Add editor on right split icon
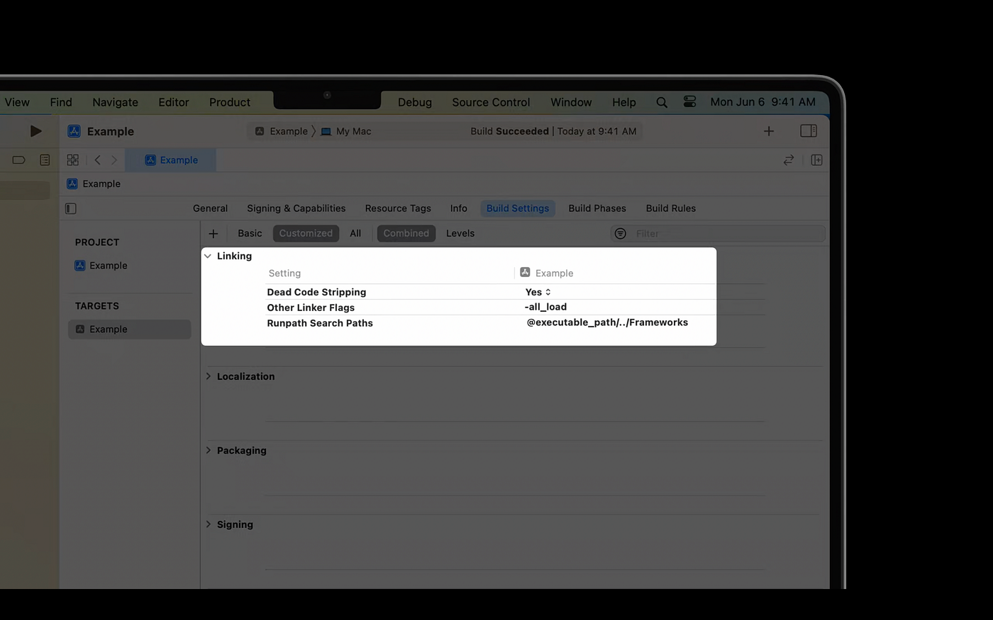 (x=816, y=160)
